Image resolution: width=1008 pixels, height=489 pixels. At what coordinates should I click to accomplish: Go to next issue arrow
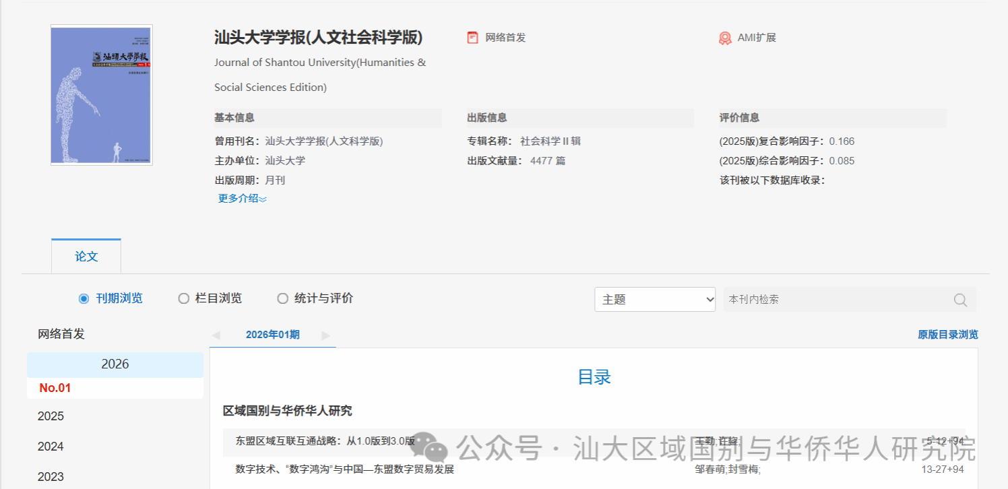[x=326, y=335]
